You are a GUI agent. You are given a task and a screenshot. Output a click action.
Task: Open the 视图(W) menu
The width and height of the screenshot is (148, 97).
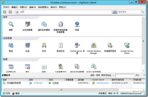point(23,7)
